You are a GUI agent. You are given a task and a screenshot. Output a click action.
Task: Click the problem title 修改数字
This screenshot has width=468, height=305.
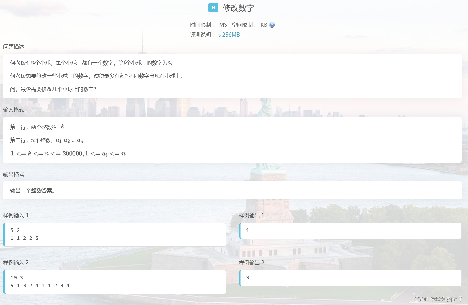[238, 8]
